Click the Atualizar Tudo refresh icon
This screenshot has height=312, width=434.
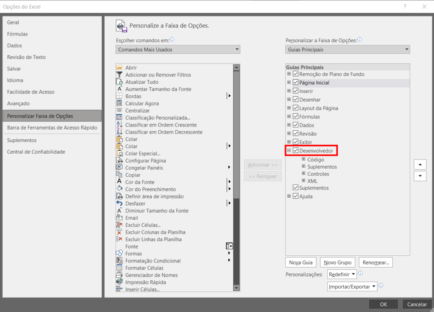click(119, 82)
